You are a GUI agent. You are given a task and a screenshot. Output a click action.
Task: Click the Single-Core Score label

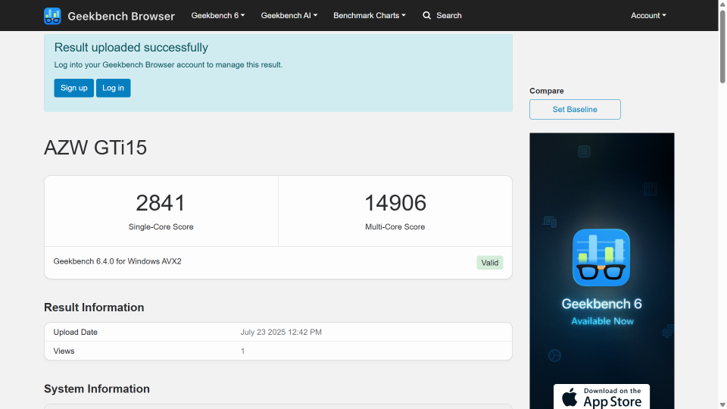(161, 226)
